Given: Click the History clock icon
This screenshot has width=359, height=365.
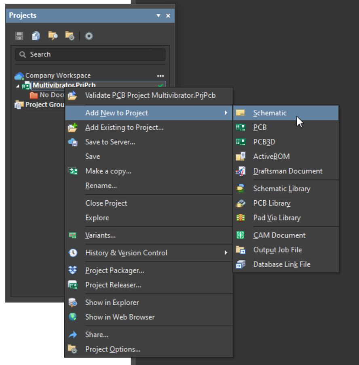Looking at the screenshot, I should (73, 253).
